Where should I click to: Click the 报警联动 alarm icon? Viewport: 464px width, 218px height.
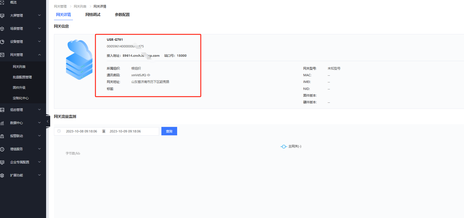pyautogui.click(x=2, y=136)
